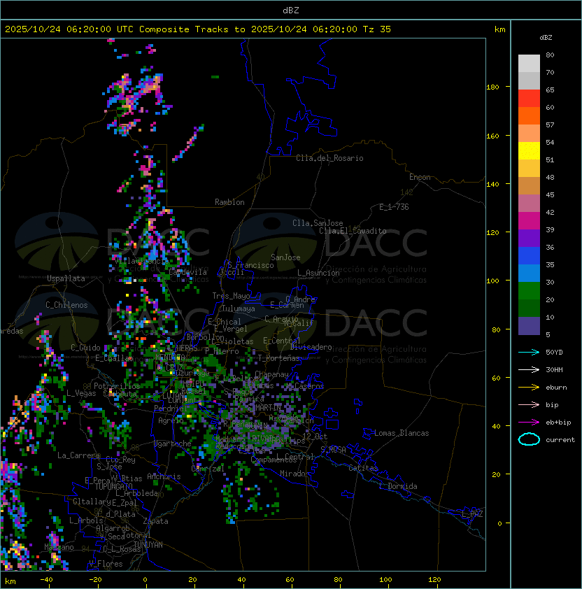Click the 'E_1-736' map label

click(394, 207)
